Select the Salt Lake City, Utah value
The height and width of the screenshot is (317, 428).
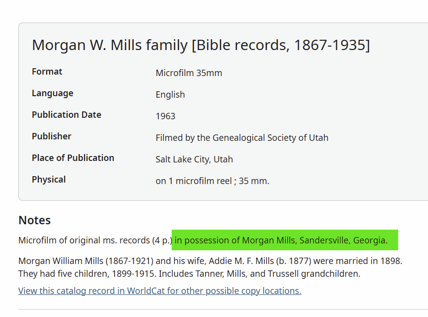pos(194,159)
